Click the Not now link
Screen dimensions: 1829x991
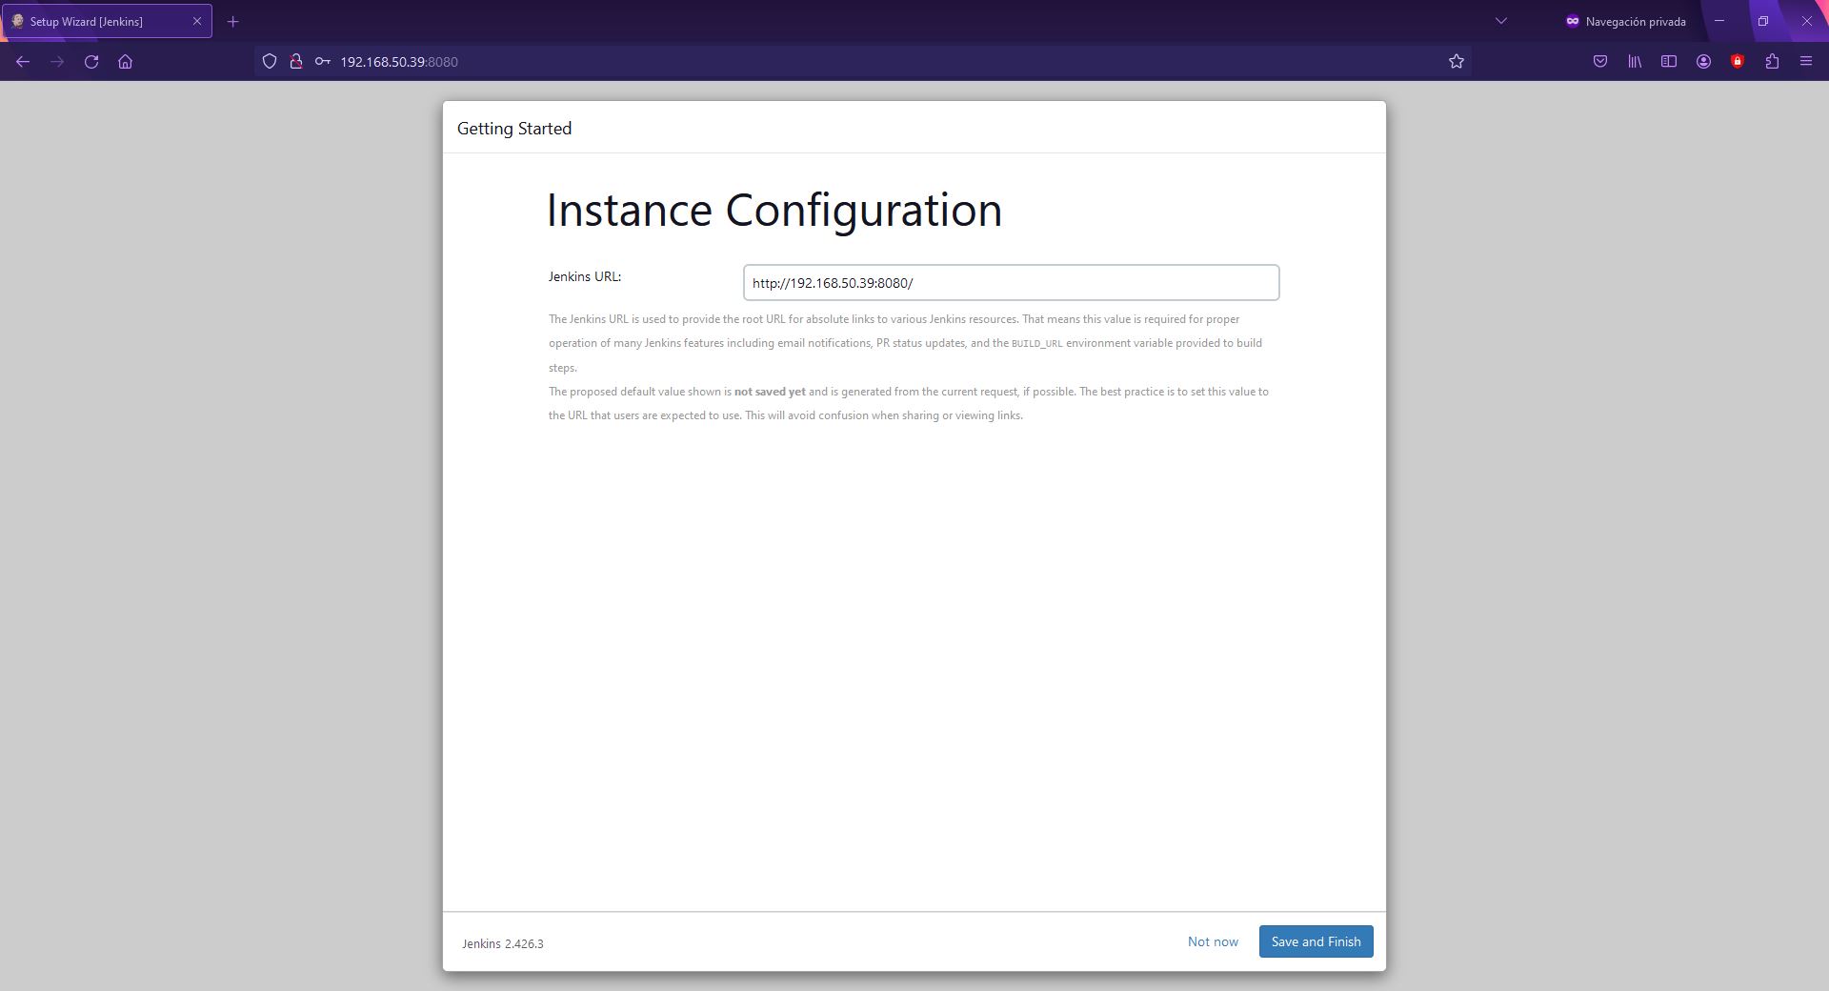pyautogui.click(x=1213, y=941)
